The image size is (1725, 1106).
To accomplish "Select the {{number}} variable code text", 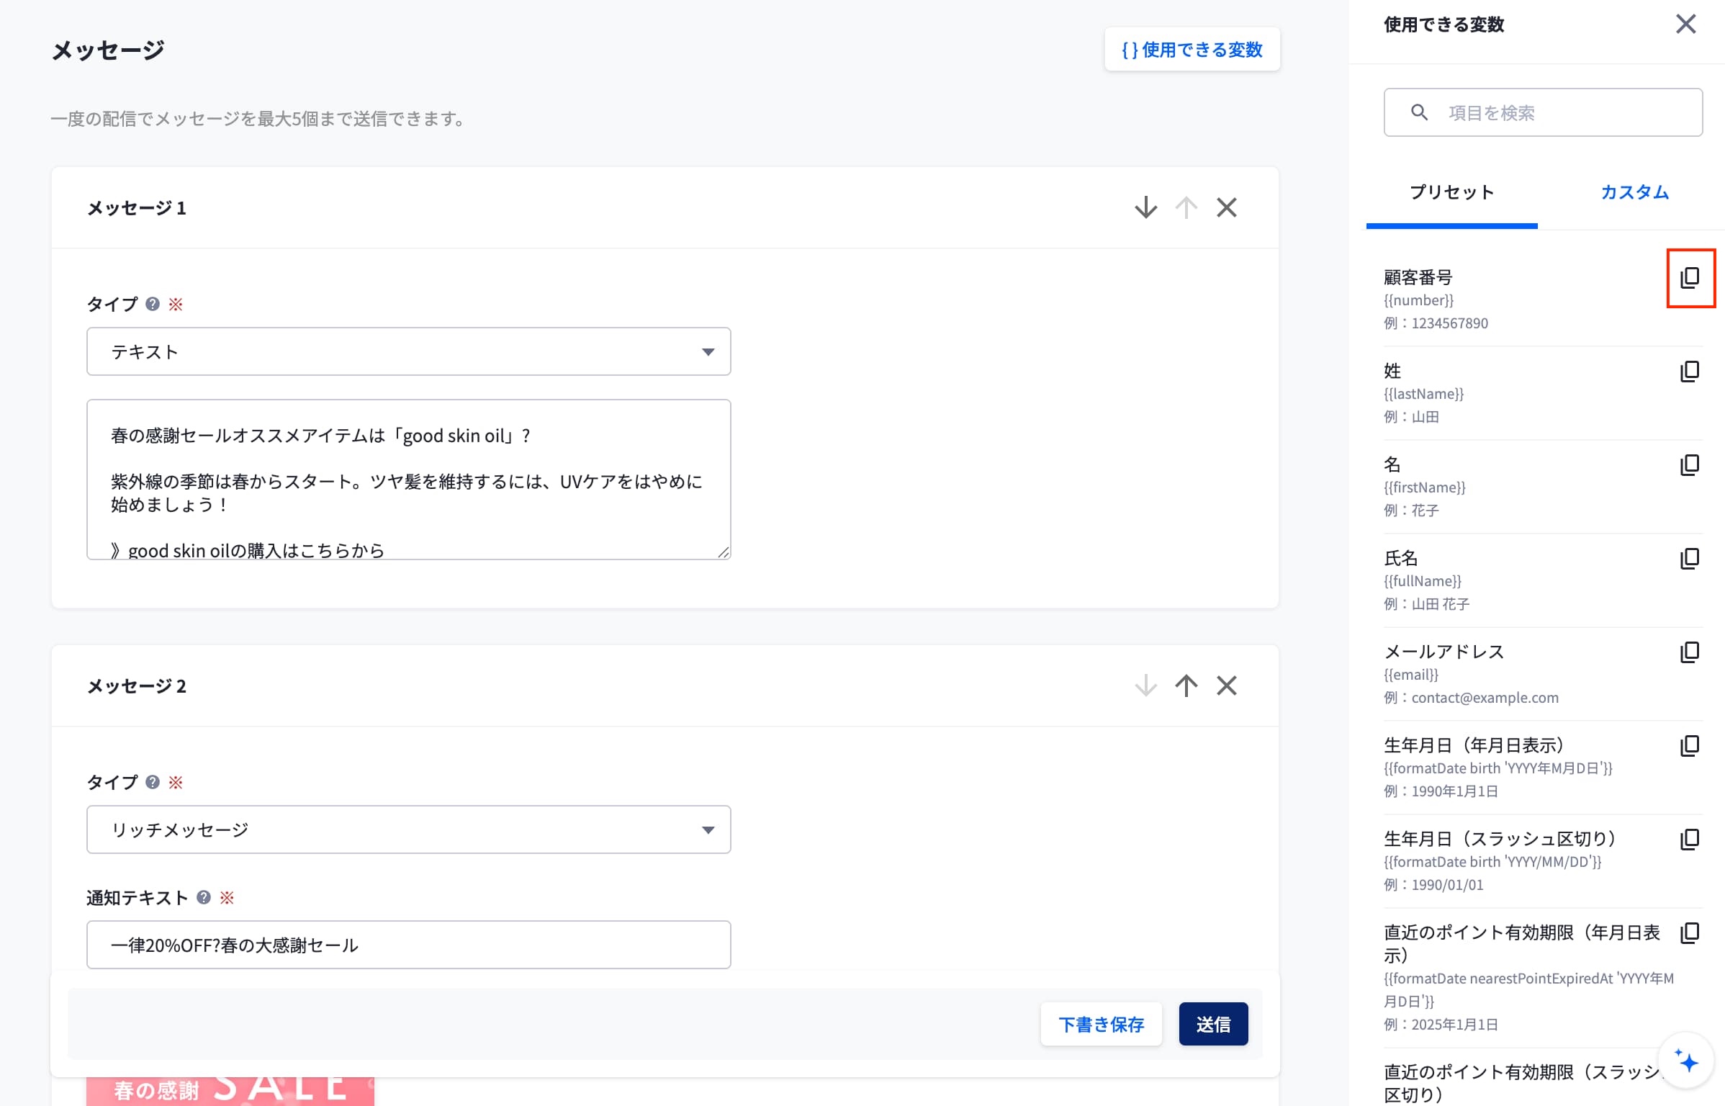I will click(x=1418, y=301).
